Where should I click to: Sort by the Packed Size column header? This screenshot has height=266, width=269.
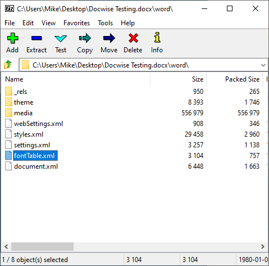tap(235, 79)
